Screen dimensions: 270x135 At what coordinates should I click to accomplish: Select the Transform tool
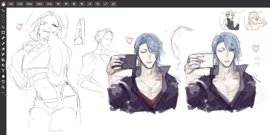[3, 33]
